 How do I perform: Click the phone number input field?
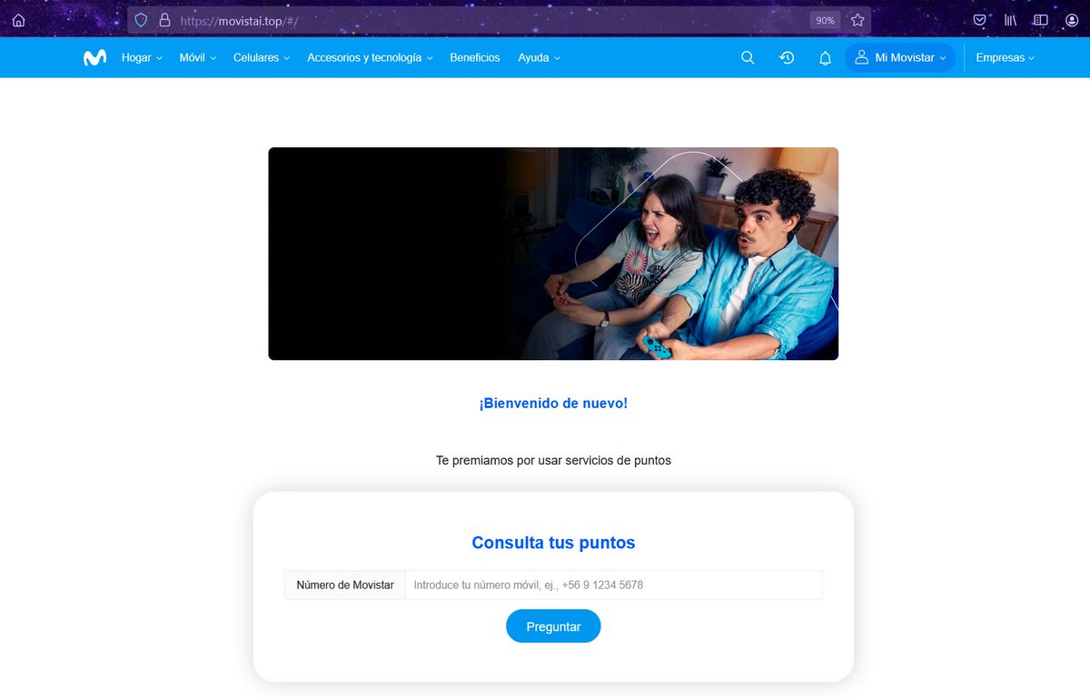613,585
